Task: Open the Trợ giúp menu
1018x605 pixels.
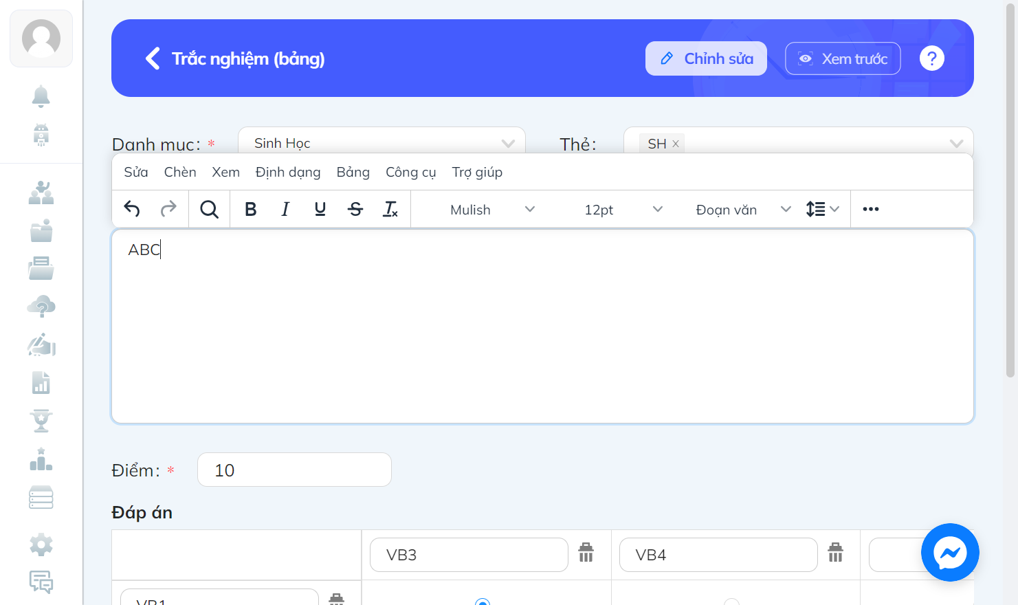Action: pos(477,172)
